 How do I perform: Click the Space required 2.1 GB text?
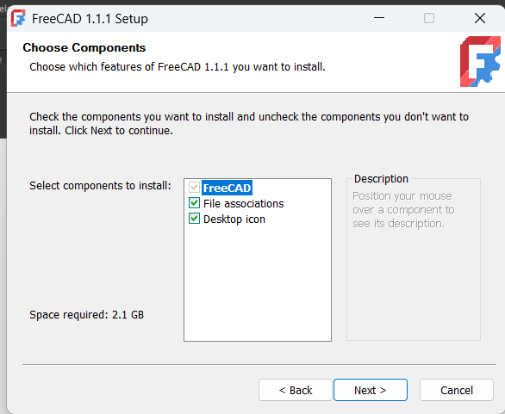(87, 315)
